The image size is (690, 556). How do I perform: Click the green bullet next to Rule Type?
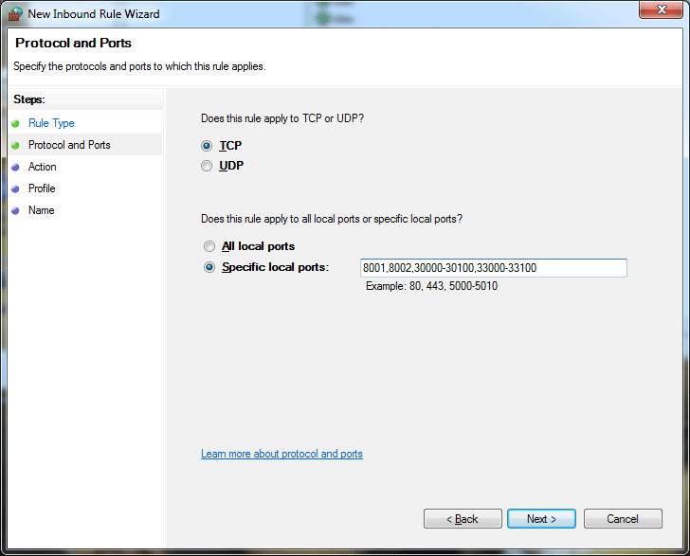click(15, 123)
